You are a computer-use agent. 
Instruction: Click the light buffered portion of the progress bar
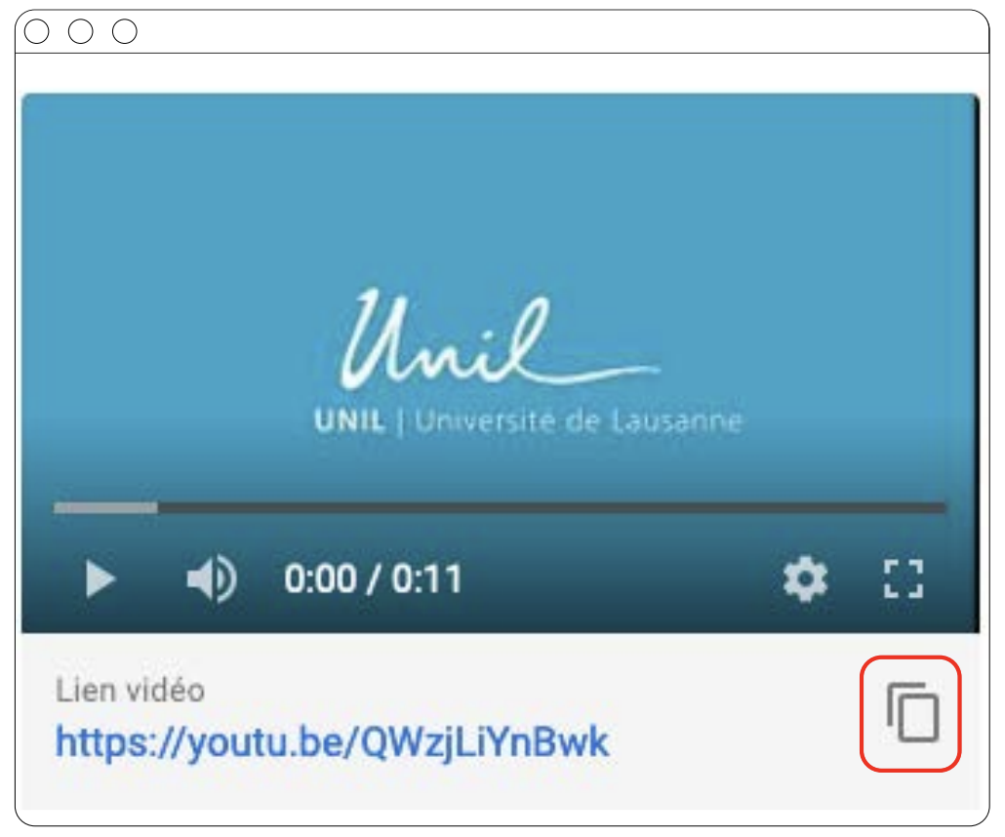click(105, 508)
